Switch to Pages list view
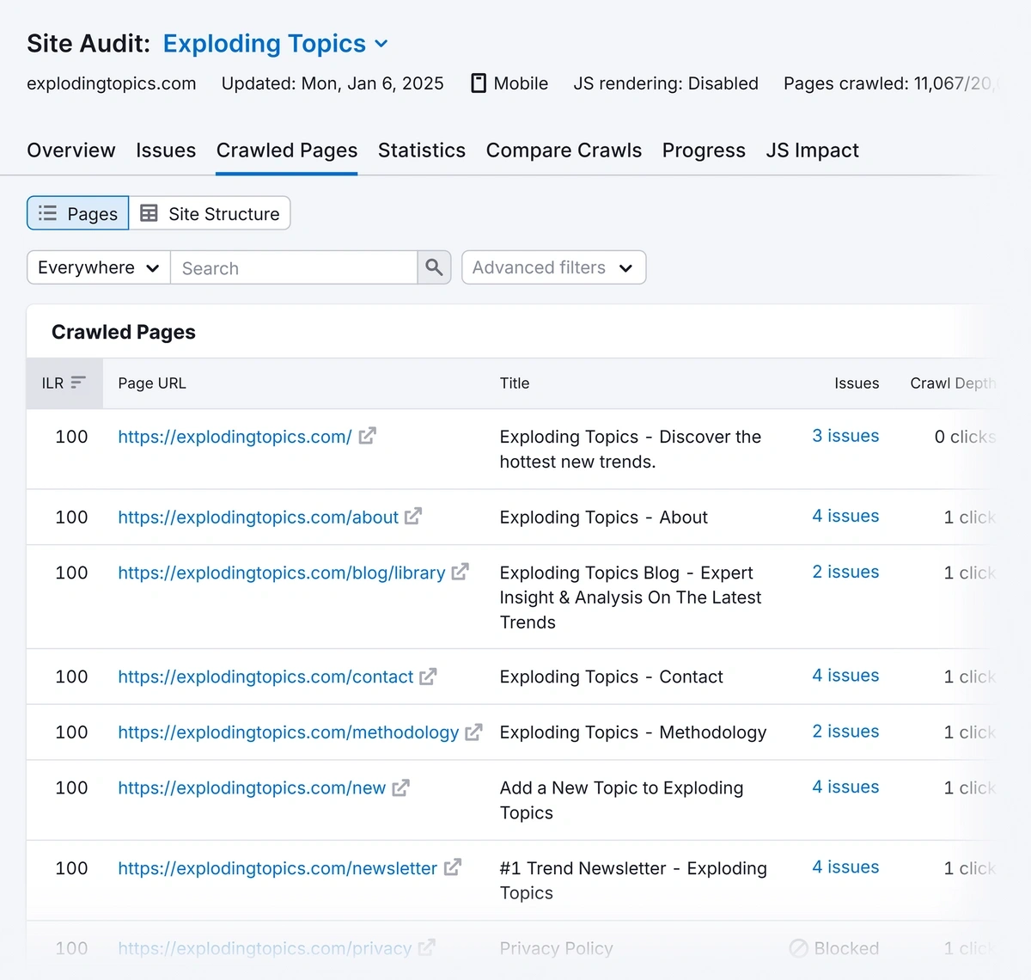Viewport: 1031px width, 980px height. coord(78,213)
